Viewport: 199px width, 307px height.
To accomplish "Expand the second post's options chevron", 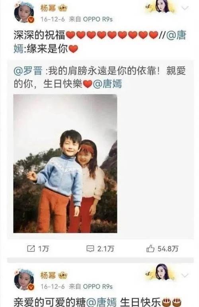I will click(185, 275).
